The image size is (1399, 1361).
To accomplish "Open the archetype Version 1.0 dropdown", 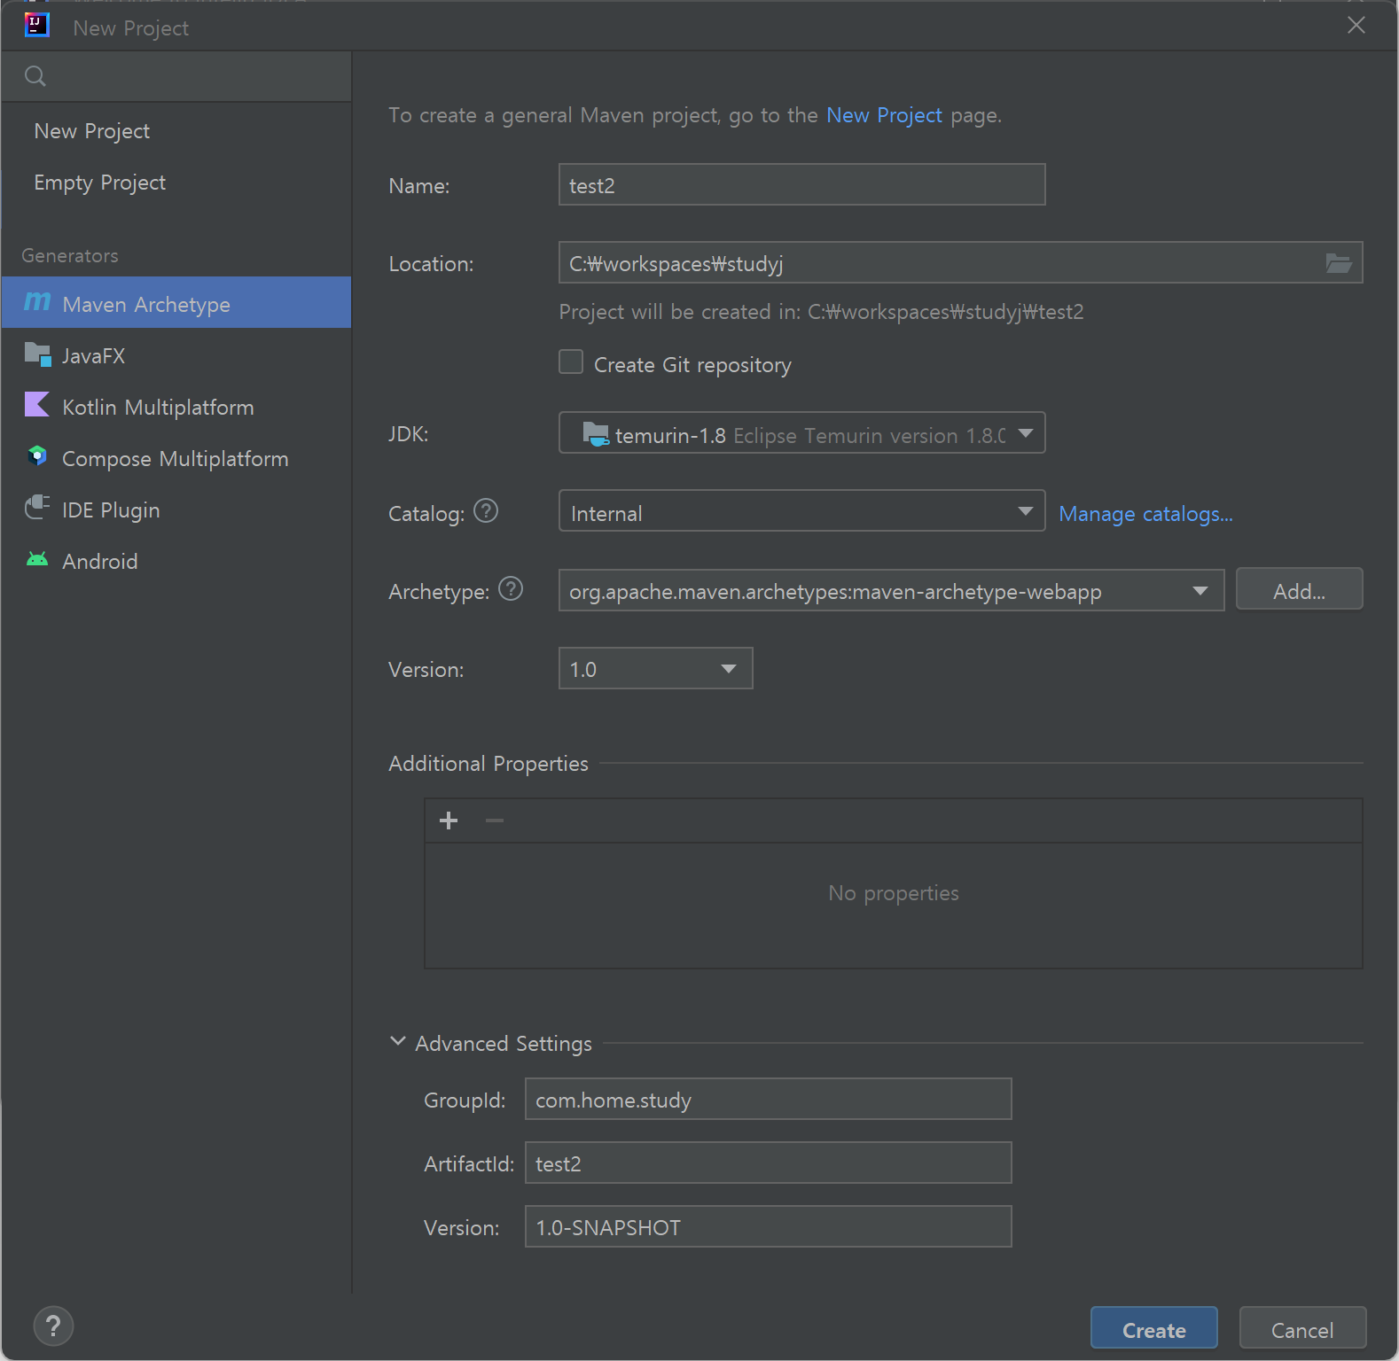I will point(655,669).
